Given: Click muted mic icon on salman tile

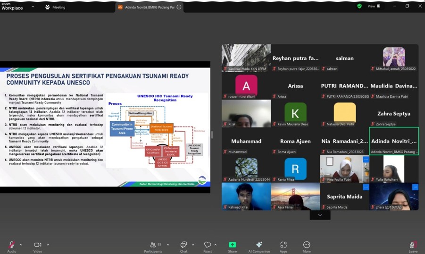Looking at the screenshot, I should pyautogui.click(x=324, y=68).
